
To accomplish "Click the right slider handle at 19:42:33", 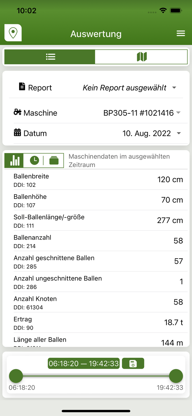I will pyautogui.click(x=176, y=376).
